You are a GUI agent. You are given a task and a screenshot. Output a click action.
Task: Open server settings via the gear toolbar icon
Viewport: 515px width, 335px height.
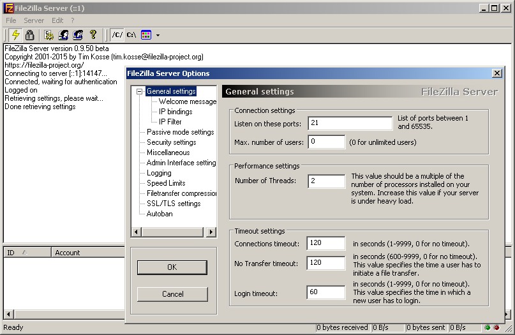[x=49, y=35]
